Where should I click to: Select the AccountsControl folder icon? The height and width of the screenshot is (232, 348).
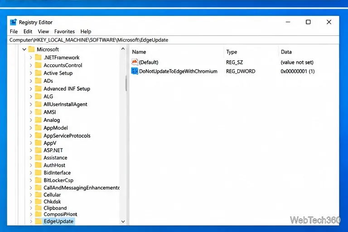pyautogui.click(x=38, y=65)
